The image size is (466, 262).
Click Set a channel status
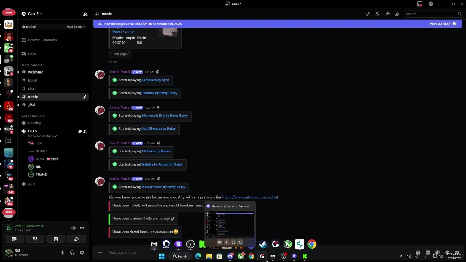click(43, 136)
